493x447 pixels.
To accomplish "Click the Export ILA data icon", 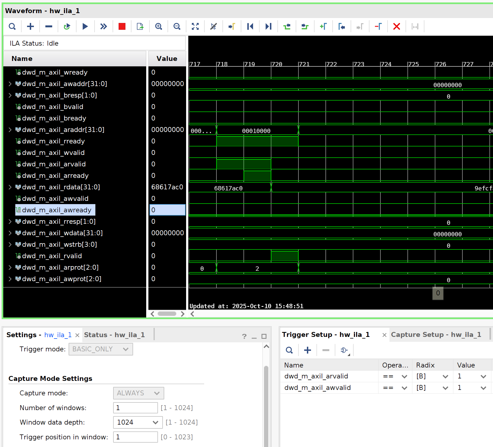I will 140,27.
